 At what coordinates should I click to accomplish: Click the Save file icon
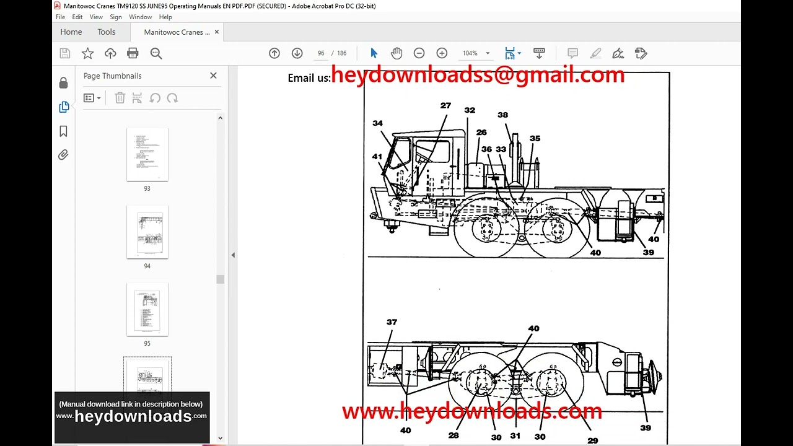click(65, 53)
